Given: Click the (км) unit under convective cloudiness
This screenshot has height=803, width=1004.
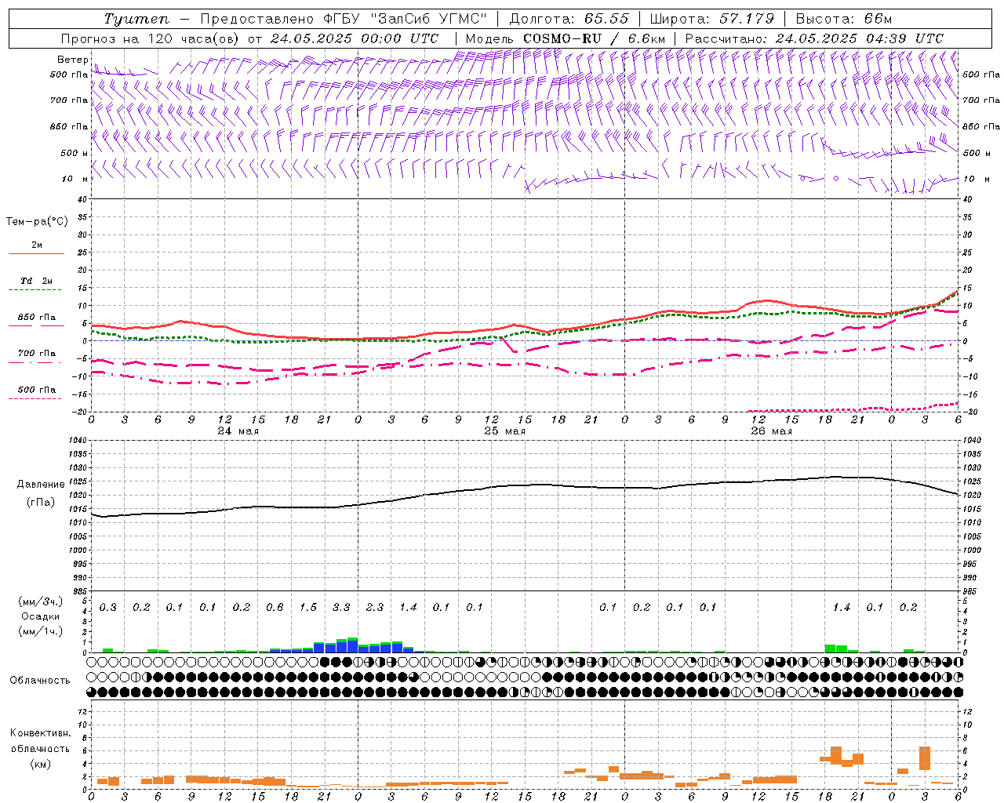Looking at the screenshot, I should point(41,764).
